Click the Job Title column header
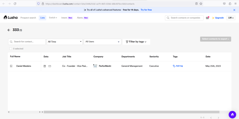Image resolution: width=239 pixels, height=119 pixels. tap(67, 57)
